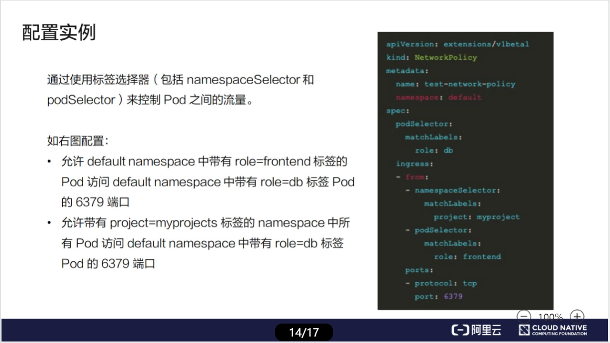Click the Alibaba Cloud bracket logo icon
Image resolution: width=610 pixels, height=343 pixels.
coord(460,330)
